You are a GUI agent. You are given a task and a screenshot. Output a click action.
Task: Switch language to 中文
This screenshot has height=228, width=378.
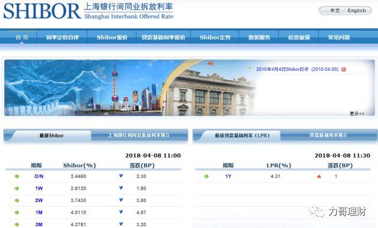tap(335, 11)
